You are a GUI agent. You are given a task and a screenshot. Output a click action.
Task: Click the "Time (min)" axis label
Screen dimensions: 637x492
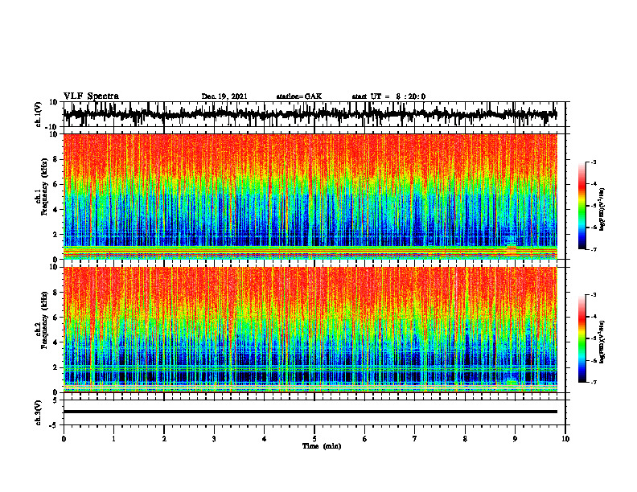[x=322, y=446]
